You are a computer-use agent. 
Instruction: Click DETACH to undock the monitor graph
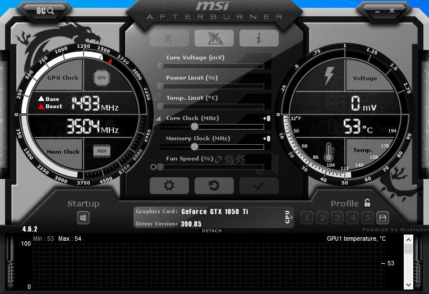(x=211, y=231)
